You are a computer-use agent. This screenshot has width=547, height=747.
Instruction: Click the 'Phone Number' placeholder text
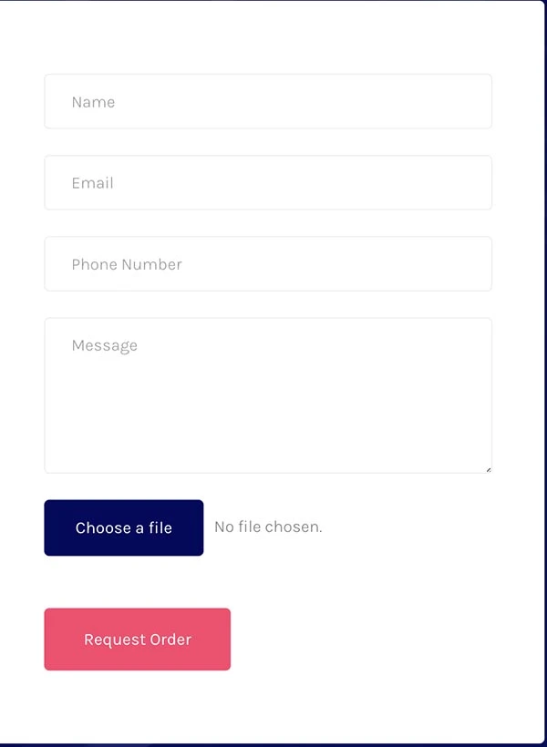[x=127, y=264]
